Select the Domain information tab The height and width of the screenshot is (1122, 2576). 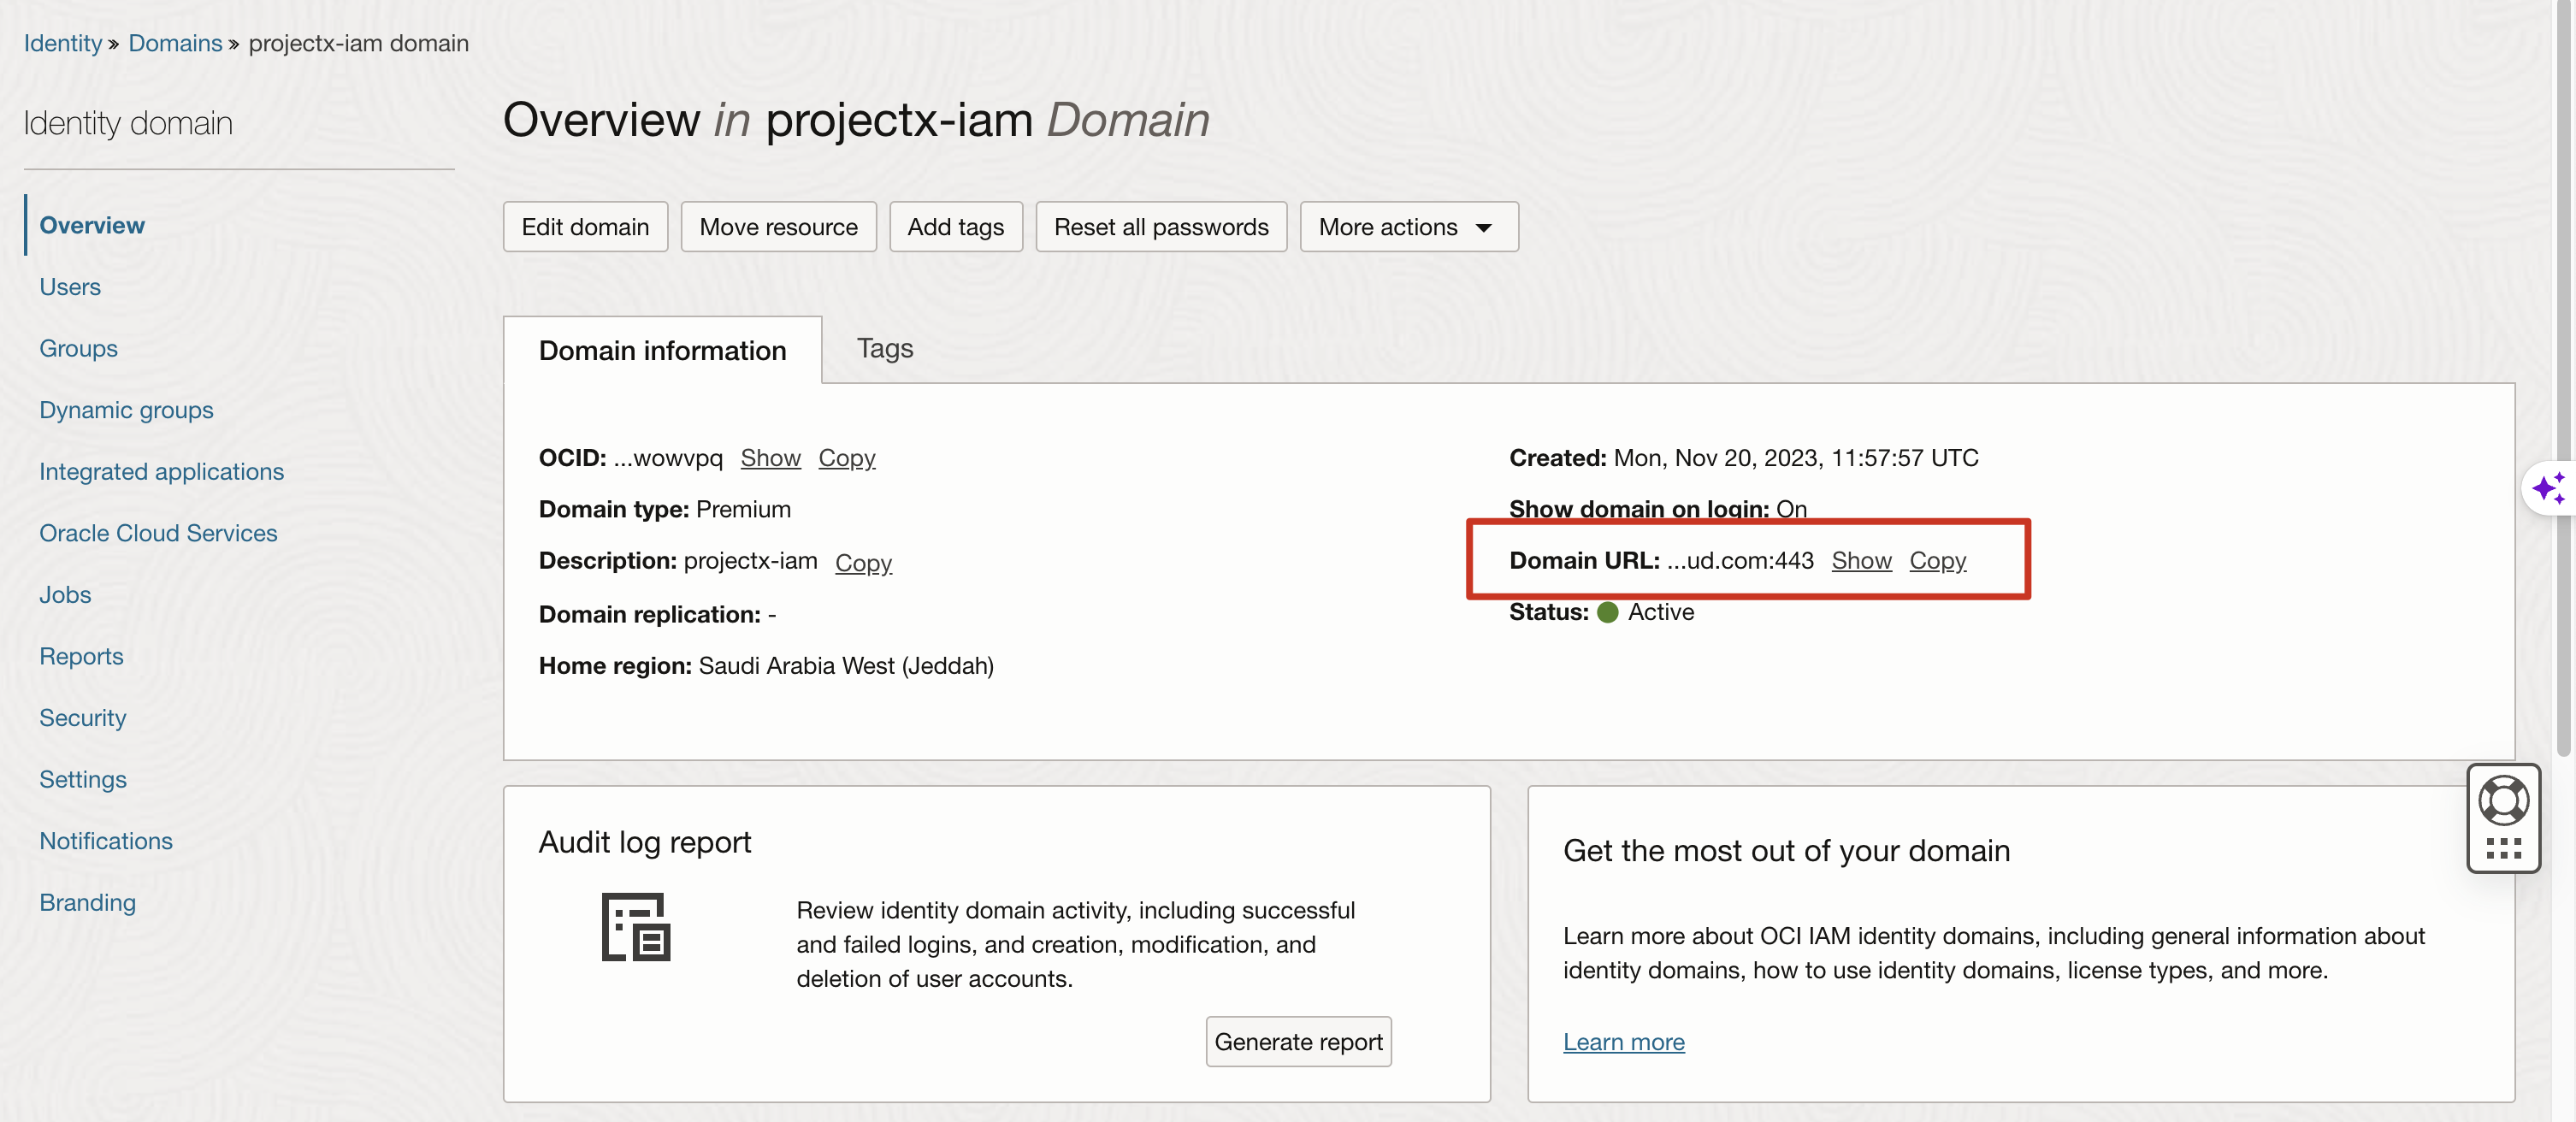(662, 350)
